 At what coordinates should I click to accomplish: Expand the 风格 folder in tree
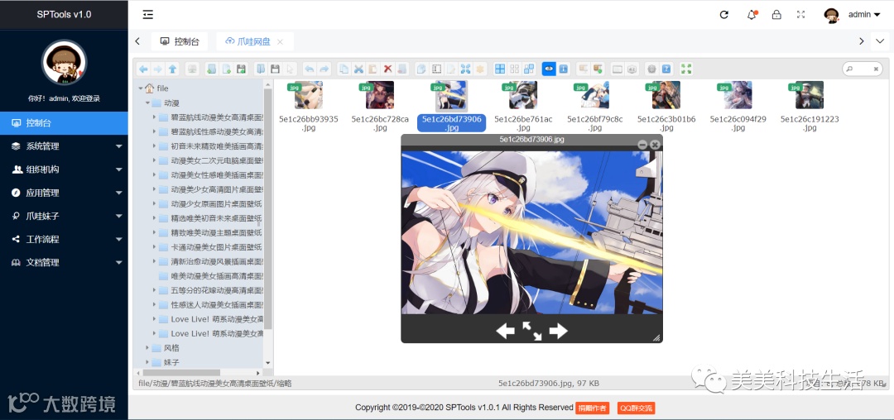(147, 348)
